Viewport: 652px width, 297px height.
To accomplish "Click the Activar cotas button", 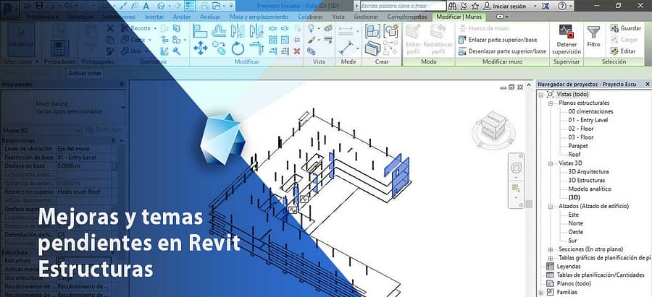I will [x=85, y=74].
